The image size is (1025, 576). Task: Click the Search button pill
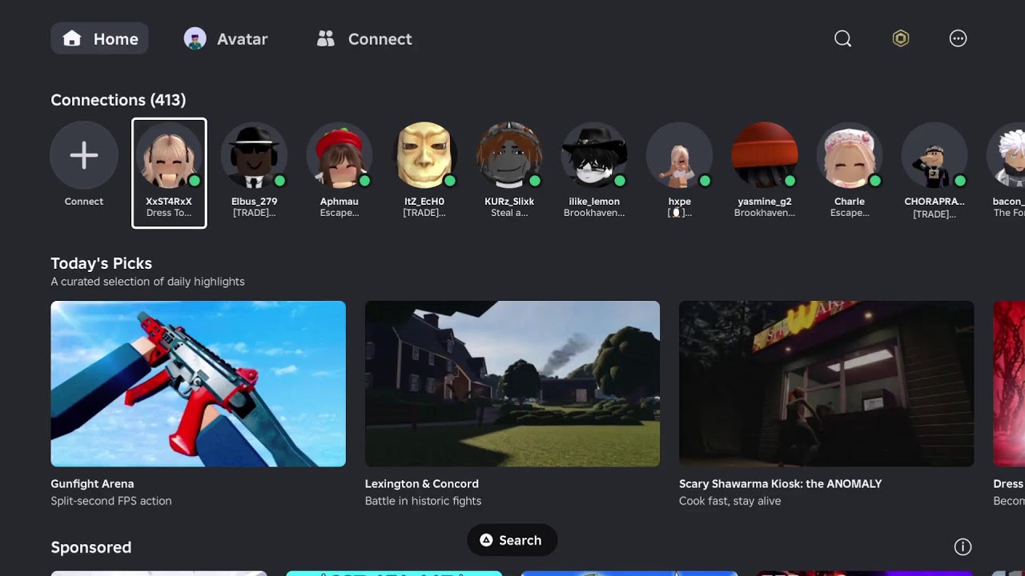pyautogui.click(x=512, y=540)
